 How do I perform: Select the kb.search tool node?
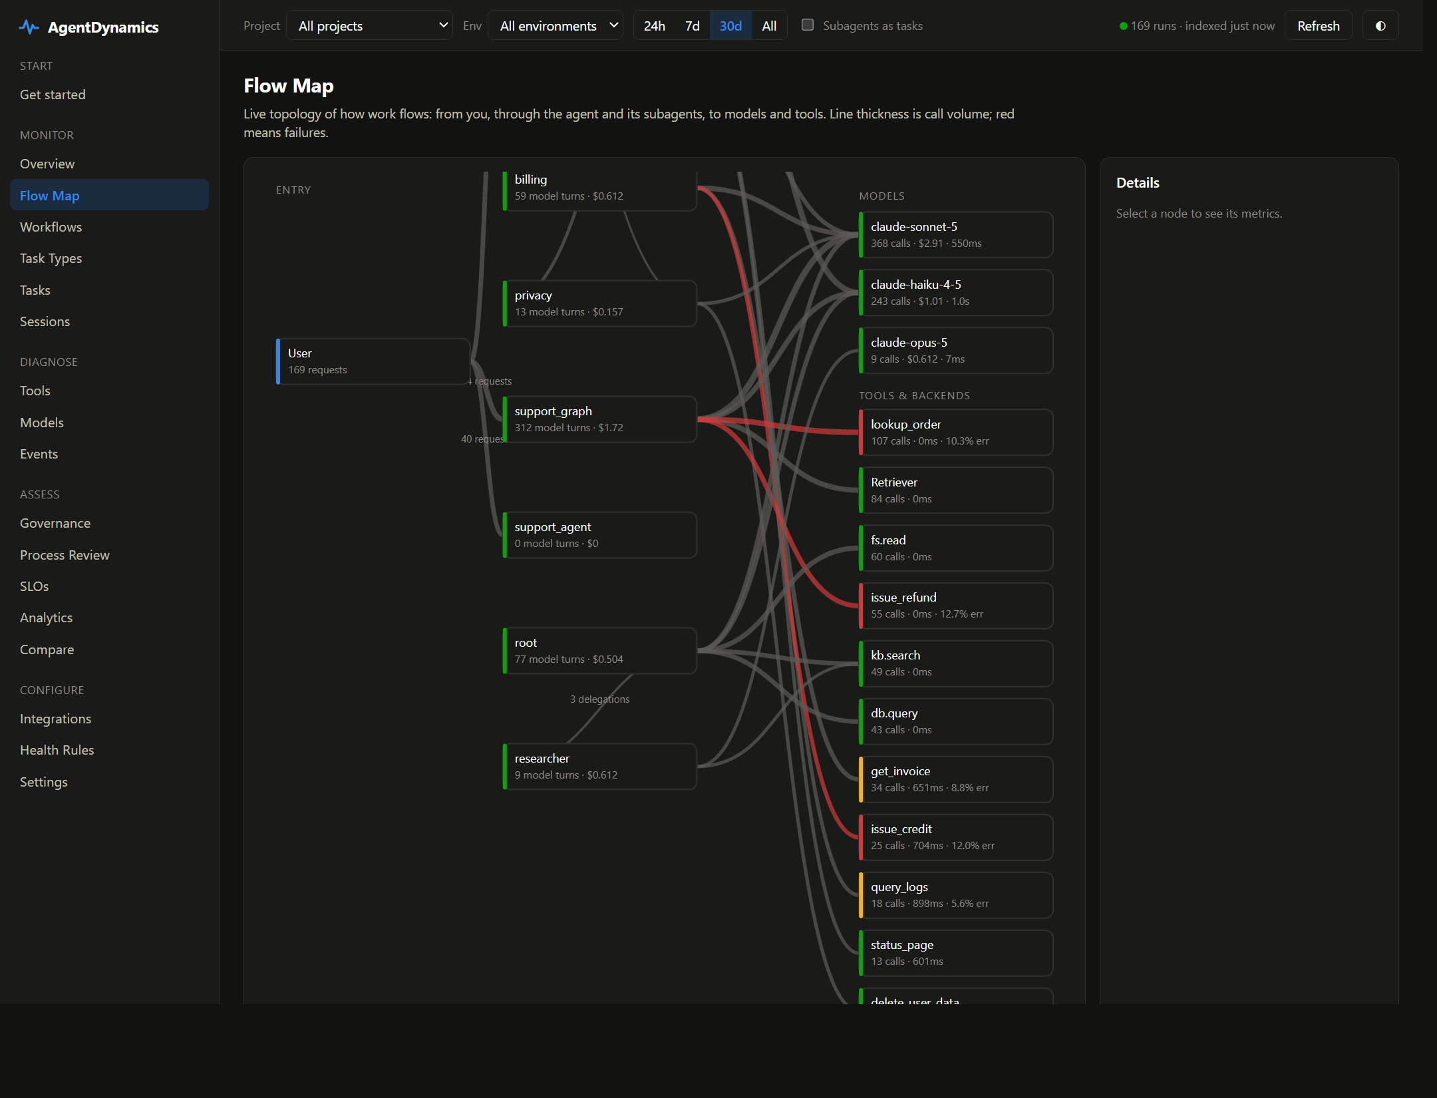point(956,663)
